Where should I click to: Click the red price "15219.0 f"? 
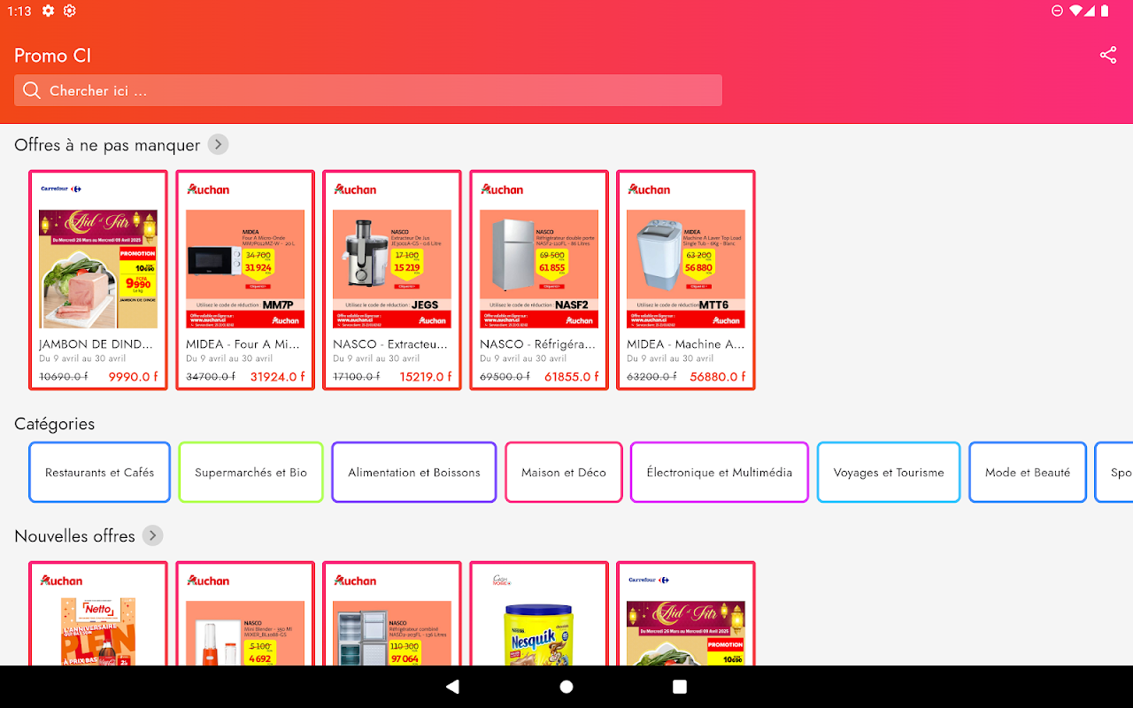(425, 376)
